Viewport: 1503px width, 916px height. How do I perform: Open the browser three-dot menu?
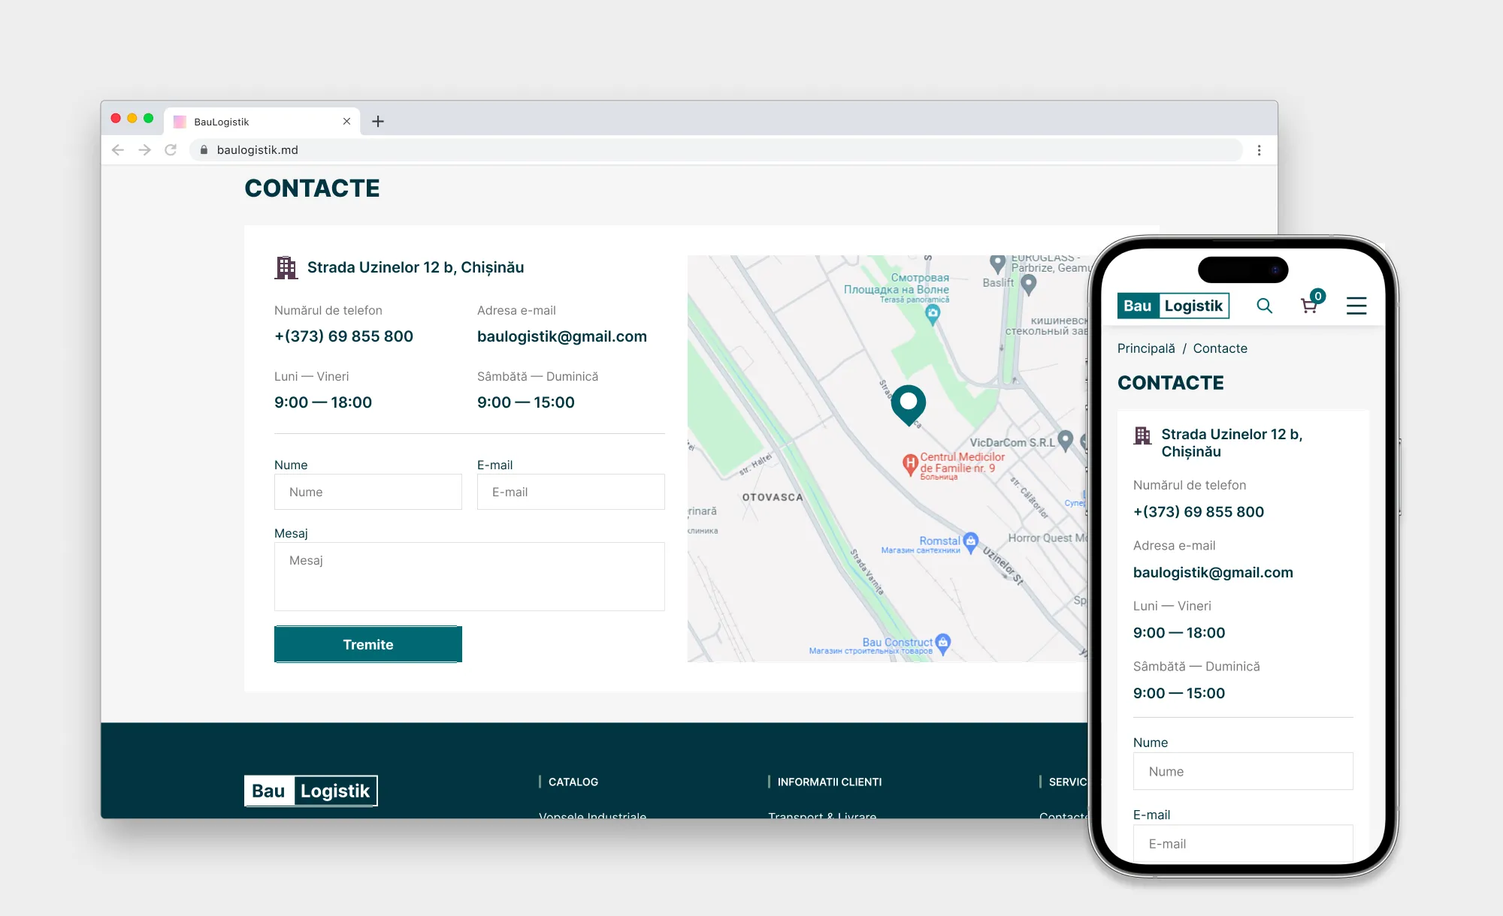(1259, 150)
